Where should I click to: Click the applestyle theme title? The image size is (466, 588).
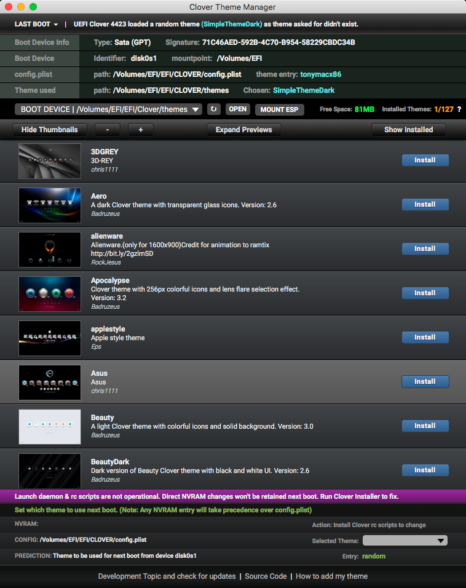point(108,329)
